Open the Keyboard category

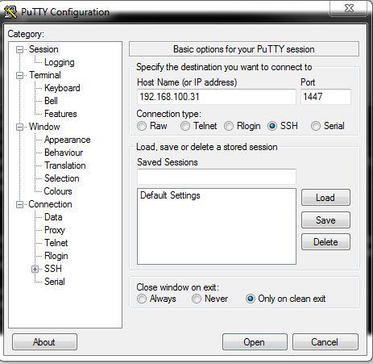62,88
